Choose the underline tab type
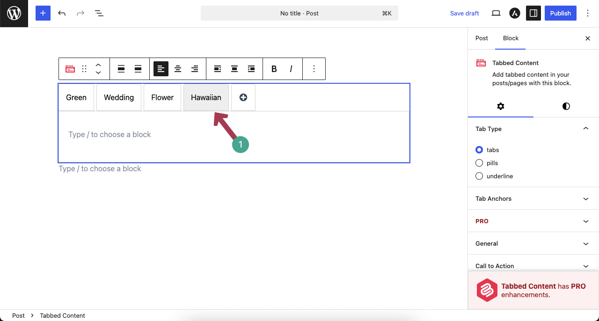599x321 pixels. (x=479, y=176)
